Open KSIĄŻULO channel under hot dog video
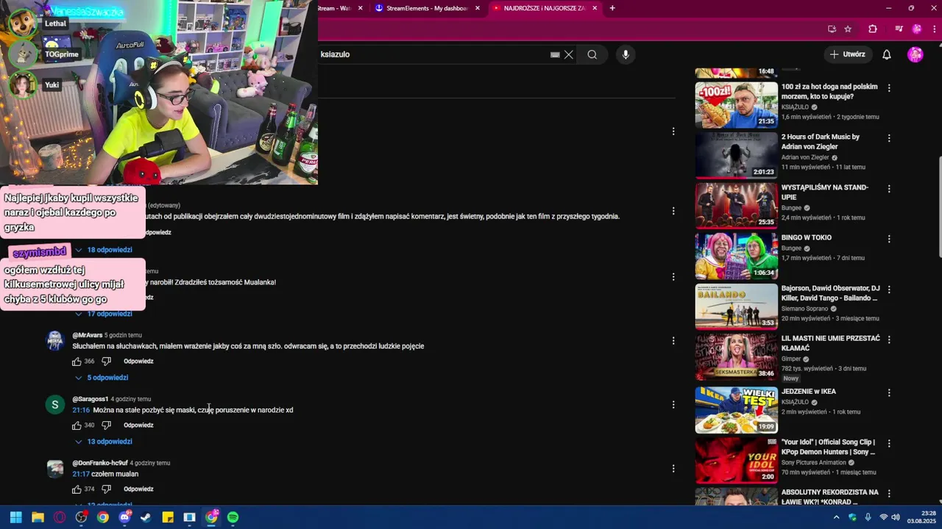 795,107
